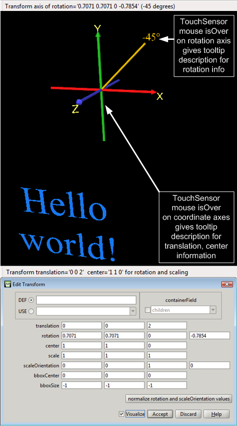237x426 pixels.
Task: Click the orange rotation axis line
Action: [124, 66]
